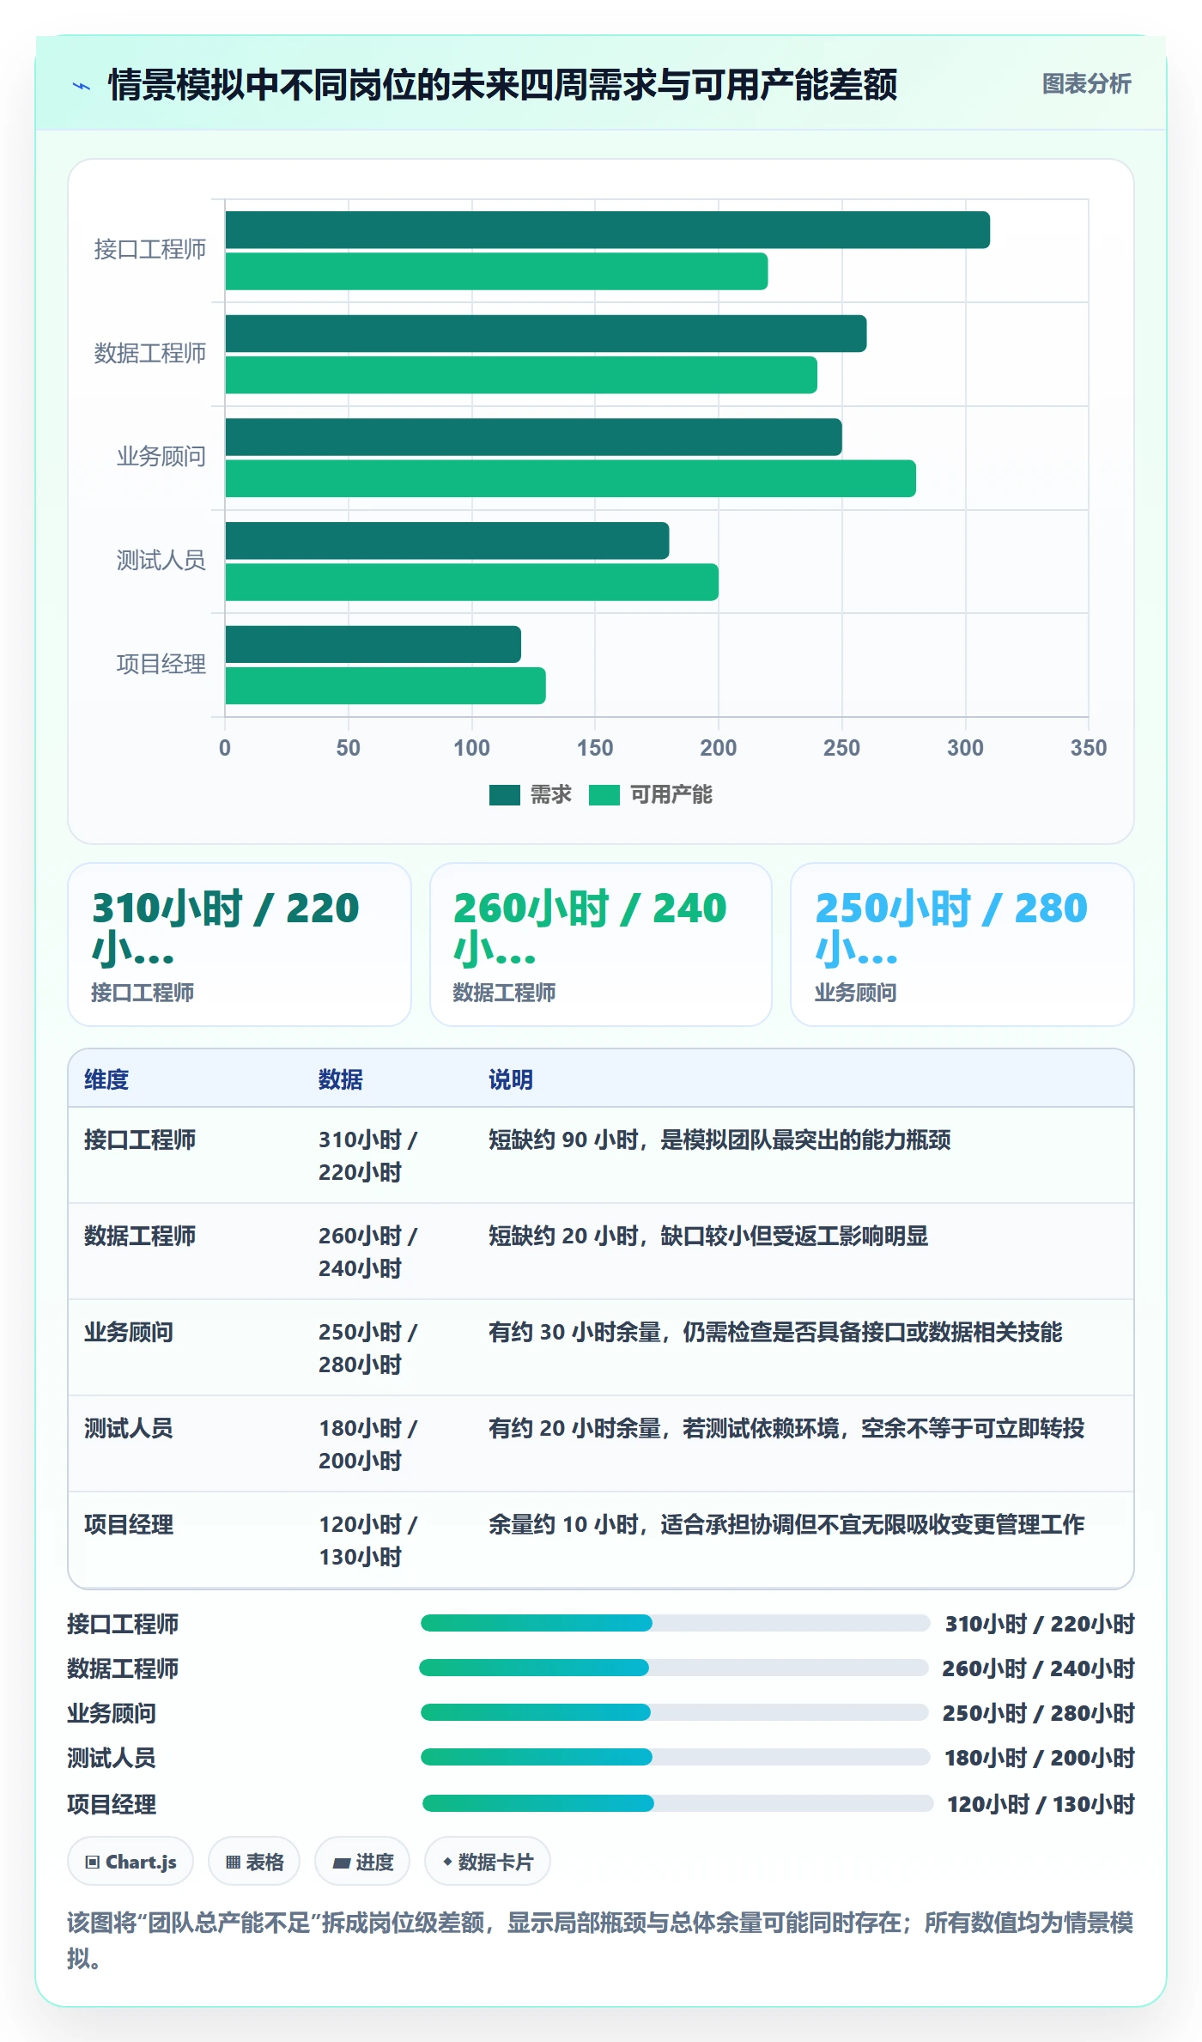Image resolution: width=1202 pixels, height=2042 pixels.
Task: Click the 可用产能 bar for 接口工程师
Action: point(496,271)
